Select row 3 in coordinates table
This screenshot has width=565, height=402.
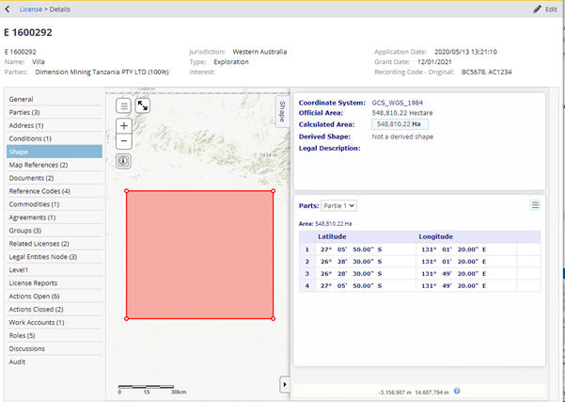coord(419,274)
